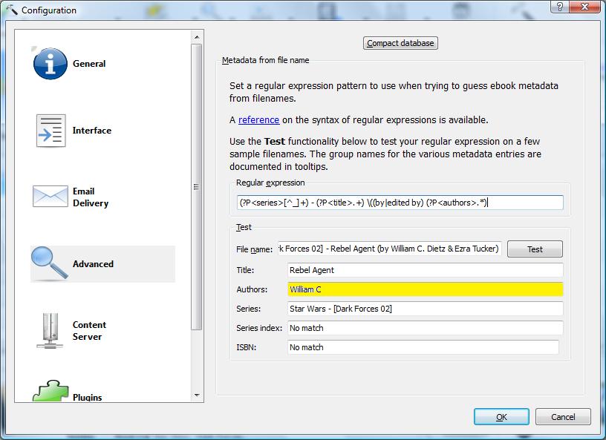The image size is (606, 440).
Task: Select the General label in sidebar
Action: [89, 64]
